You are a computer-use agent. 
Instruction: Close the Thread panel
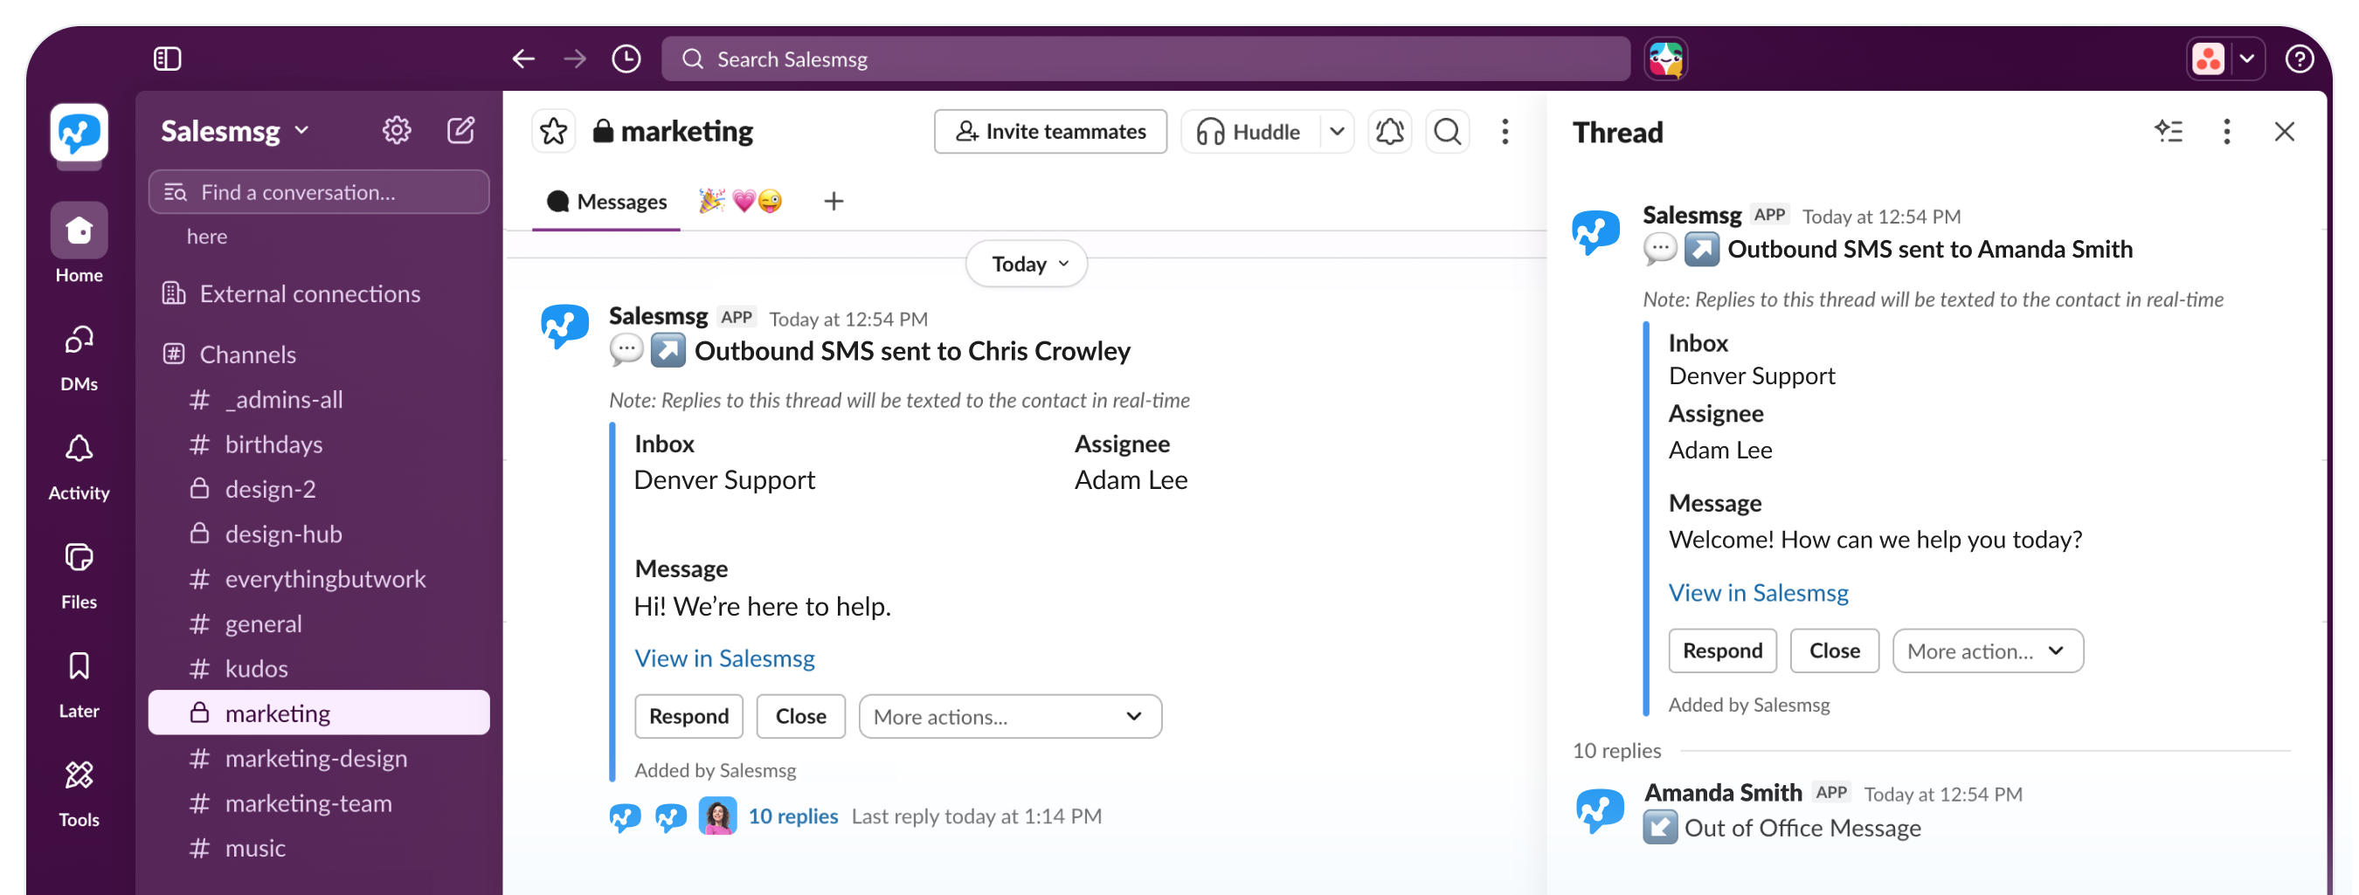pyautogui.click(x=2285, y=132)
